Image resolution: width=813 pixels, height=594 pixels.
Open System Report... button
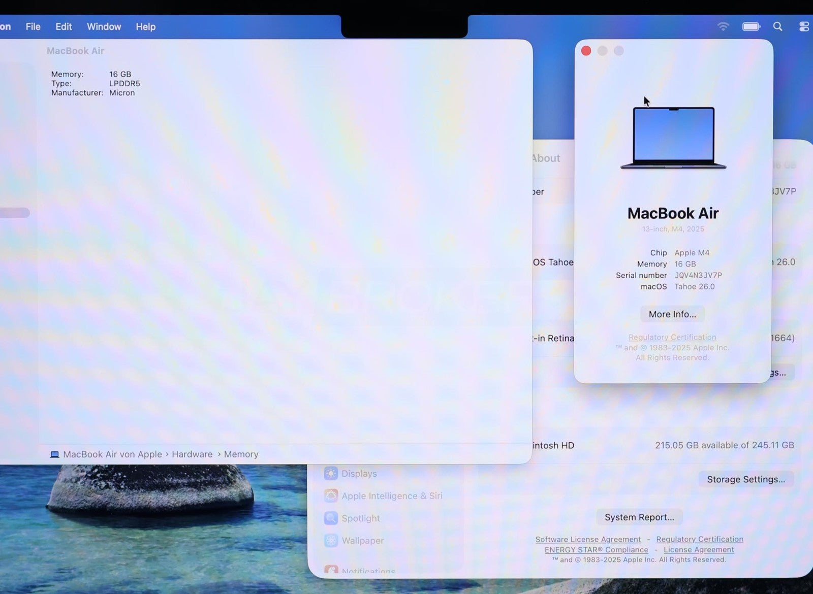coord(639,517)
